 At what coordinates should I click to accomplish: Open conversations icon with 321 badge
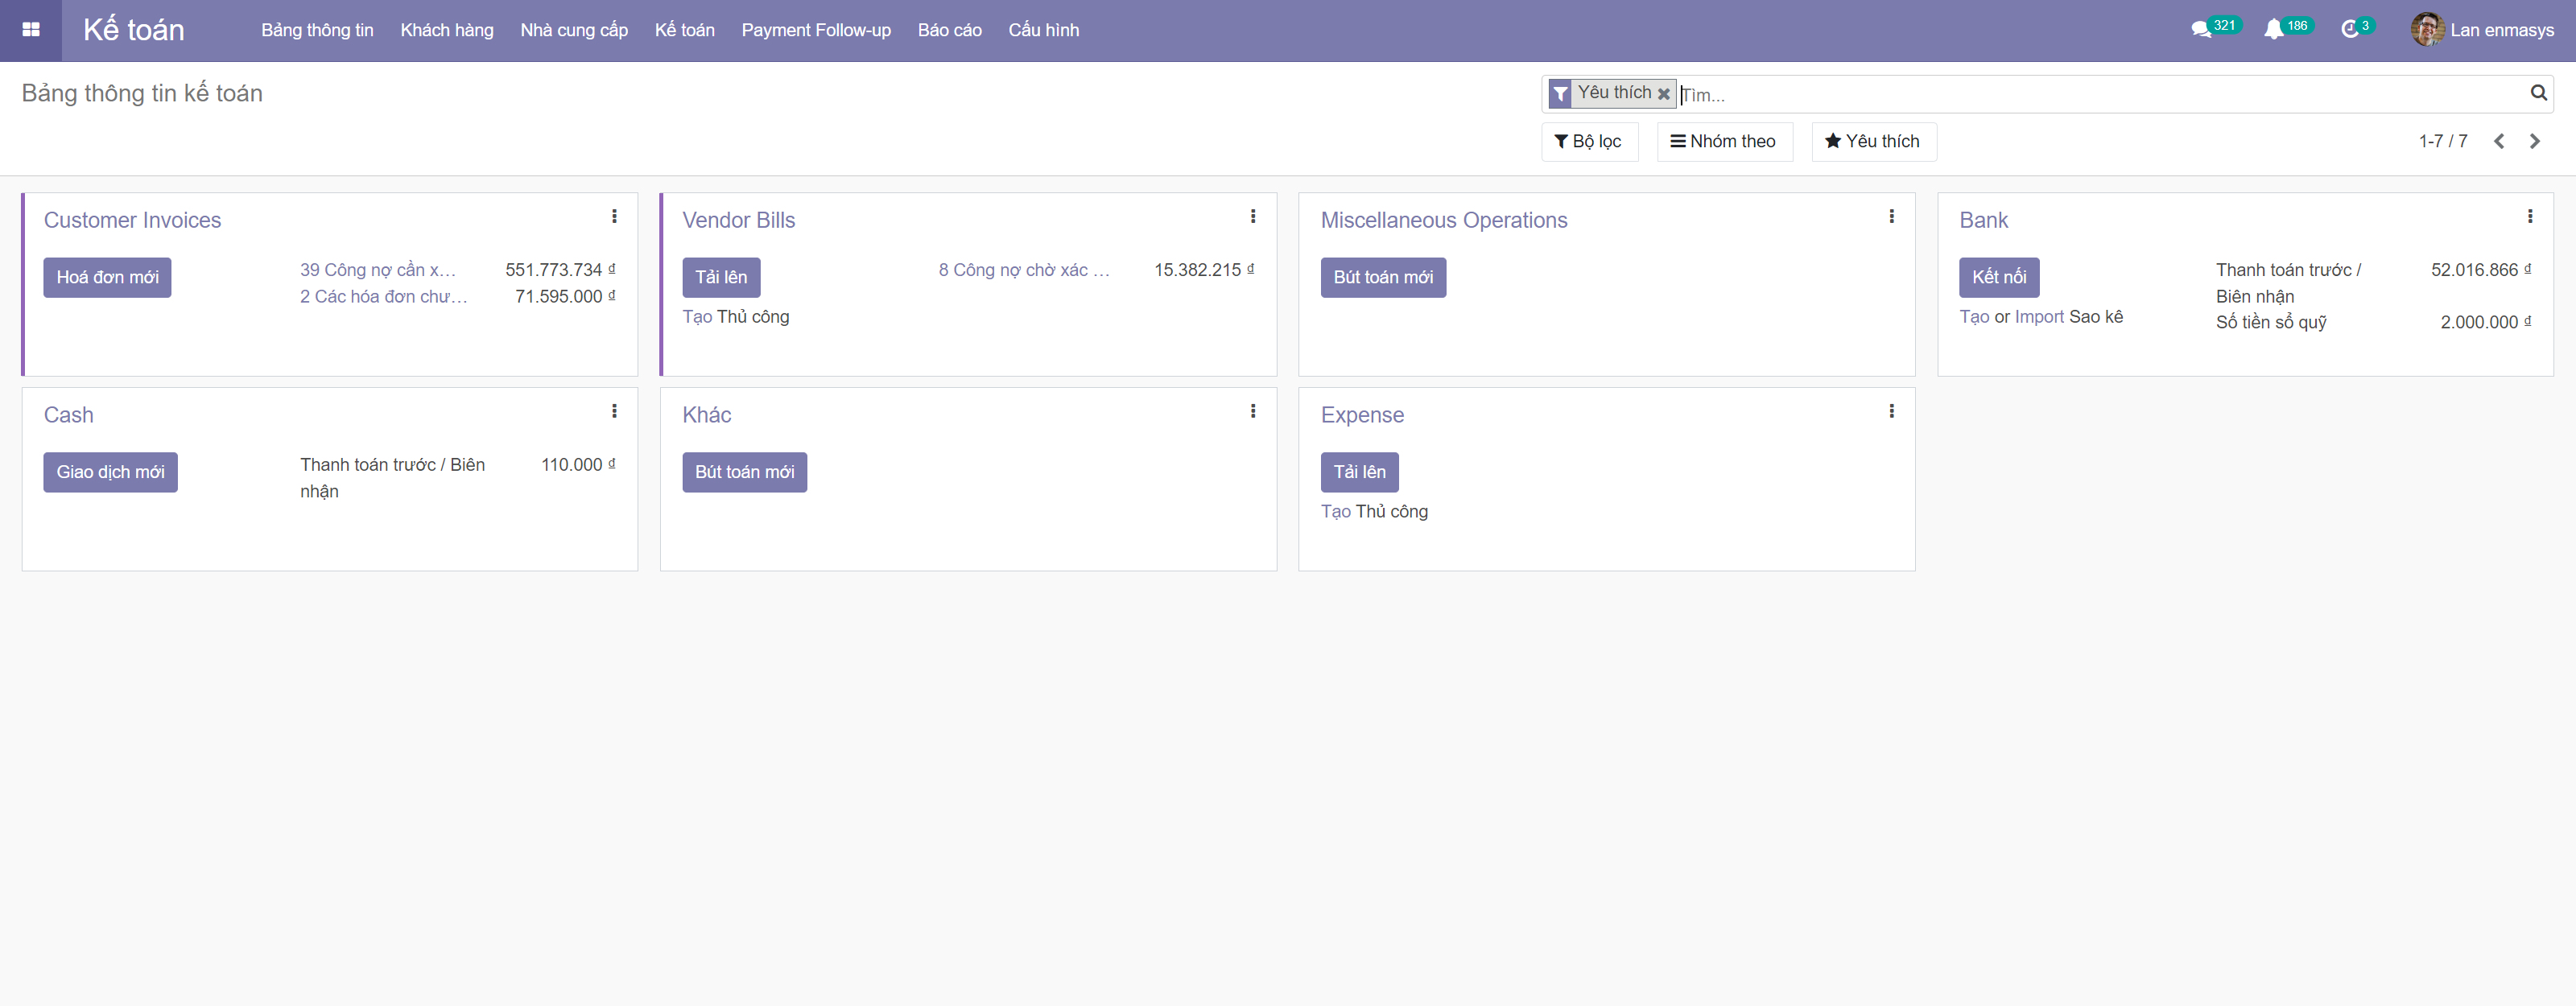[x=2201, y=29]
